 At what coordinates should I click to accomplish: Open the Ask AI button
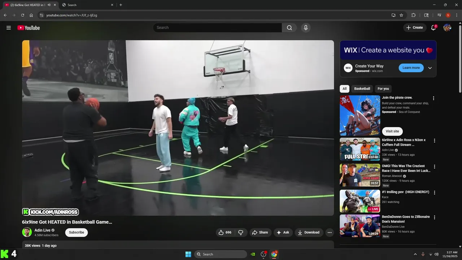tap(283, 233)
